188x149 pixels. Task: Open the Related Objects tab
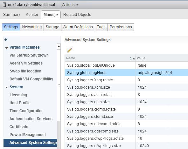pos(77,15)
